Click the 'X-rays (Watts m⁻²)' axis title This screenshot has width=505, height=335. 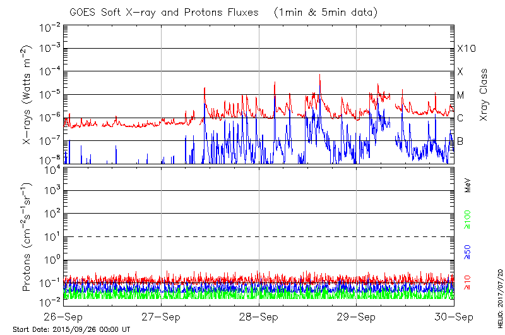pos(27,95)
